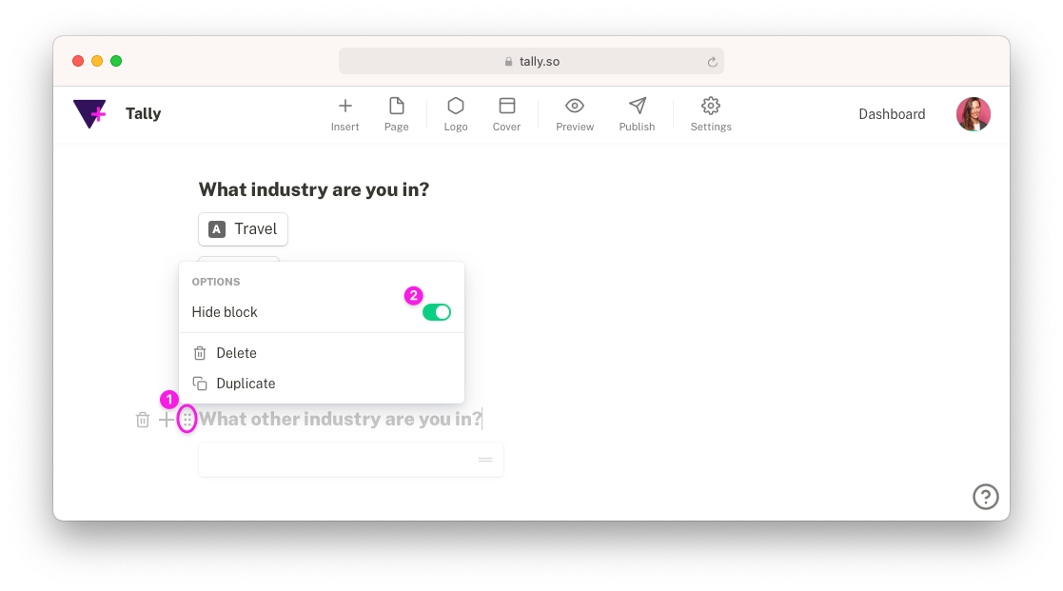Open the user profile avatar
The height and width of the screenshot is (591, 1063).
point(974,114)
